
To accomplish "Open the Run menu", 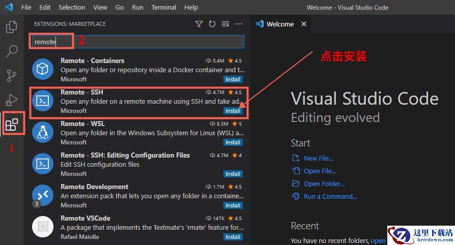I will (137, 7).
